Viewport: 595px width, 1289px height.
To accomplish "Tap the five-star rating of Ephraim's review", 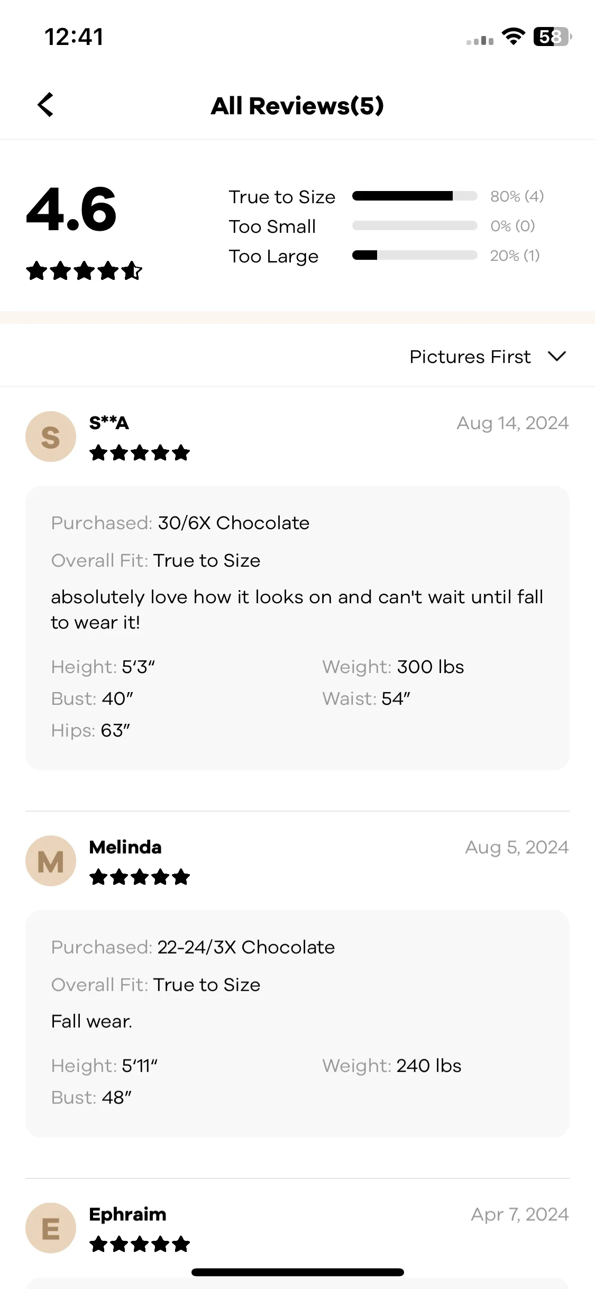I will [140, 1244].
